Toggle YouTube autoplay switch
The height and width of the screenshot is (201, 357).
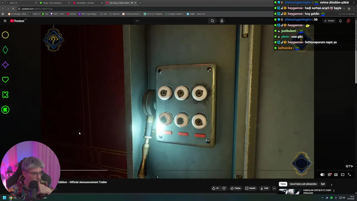click(322, 174)
